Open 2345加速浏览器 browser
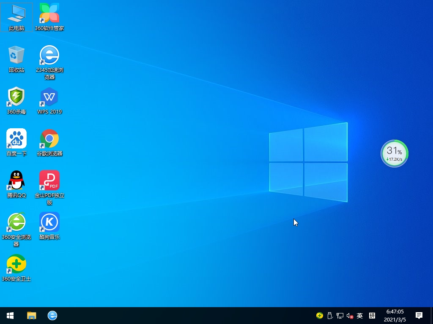433x324 pixels. (x=49, y=57)
